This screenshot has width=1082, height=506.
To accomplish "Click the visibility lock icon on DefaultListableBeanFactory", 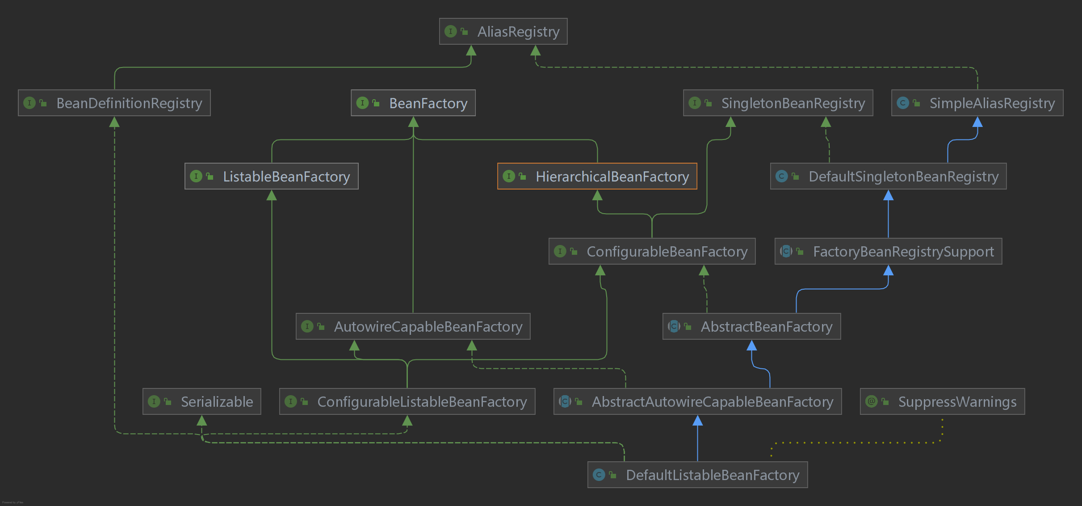I will 613,475.
